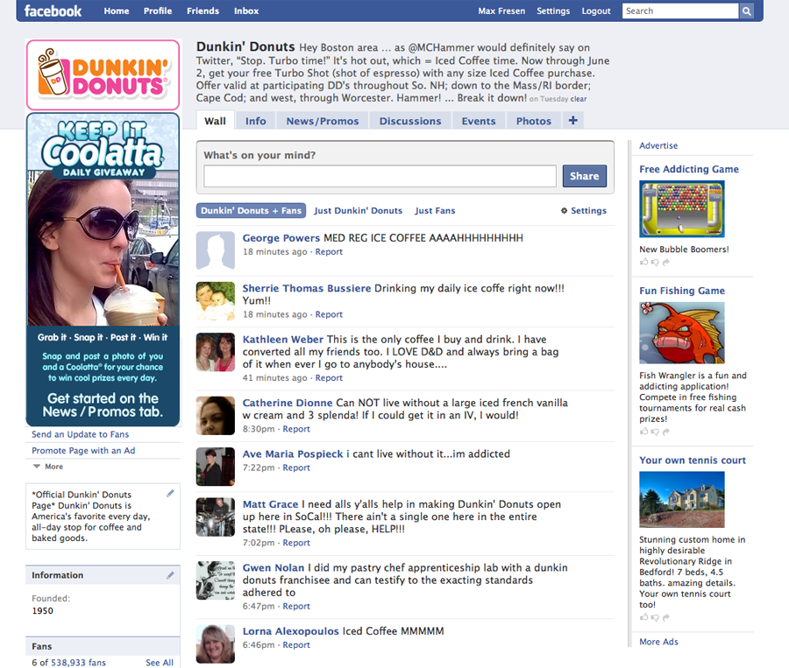Screen dimensions: 789x668
Task: Click the 538,933 fans count link
Action: pos(78,663)
